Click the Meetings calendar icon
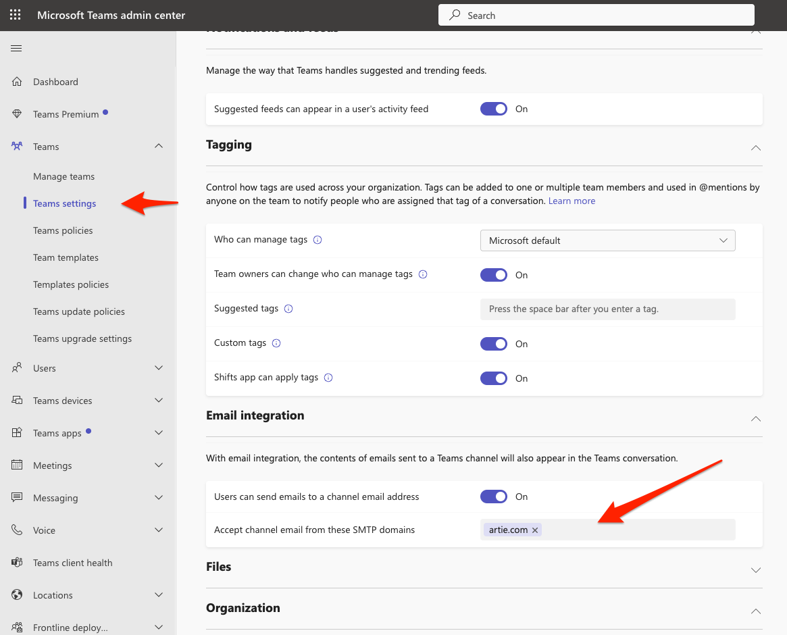 [x=17, y=465]
